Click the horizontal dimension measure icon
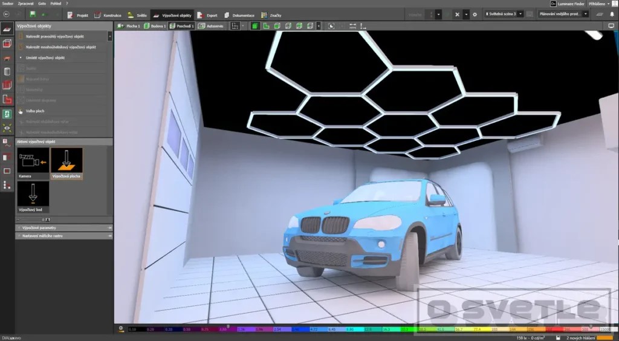Viewport: 619px width, 341px height. click(353, 26)
